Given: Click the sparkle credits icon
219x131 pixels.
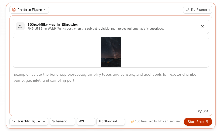Looking at the screenshot, I should point(133,122).
